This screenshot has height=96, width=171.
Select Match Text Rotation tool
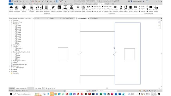[53, 9]
